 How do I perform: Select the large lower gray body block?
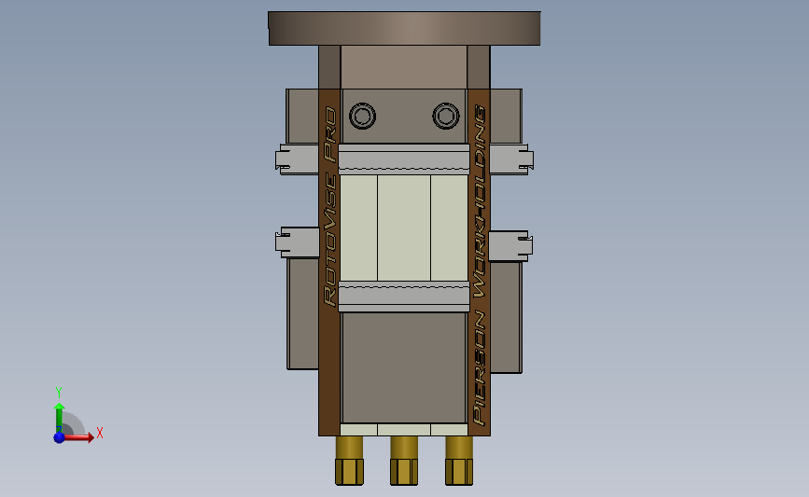(404, 368)
